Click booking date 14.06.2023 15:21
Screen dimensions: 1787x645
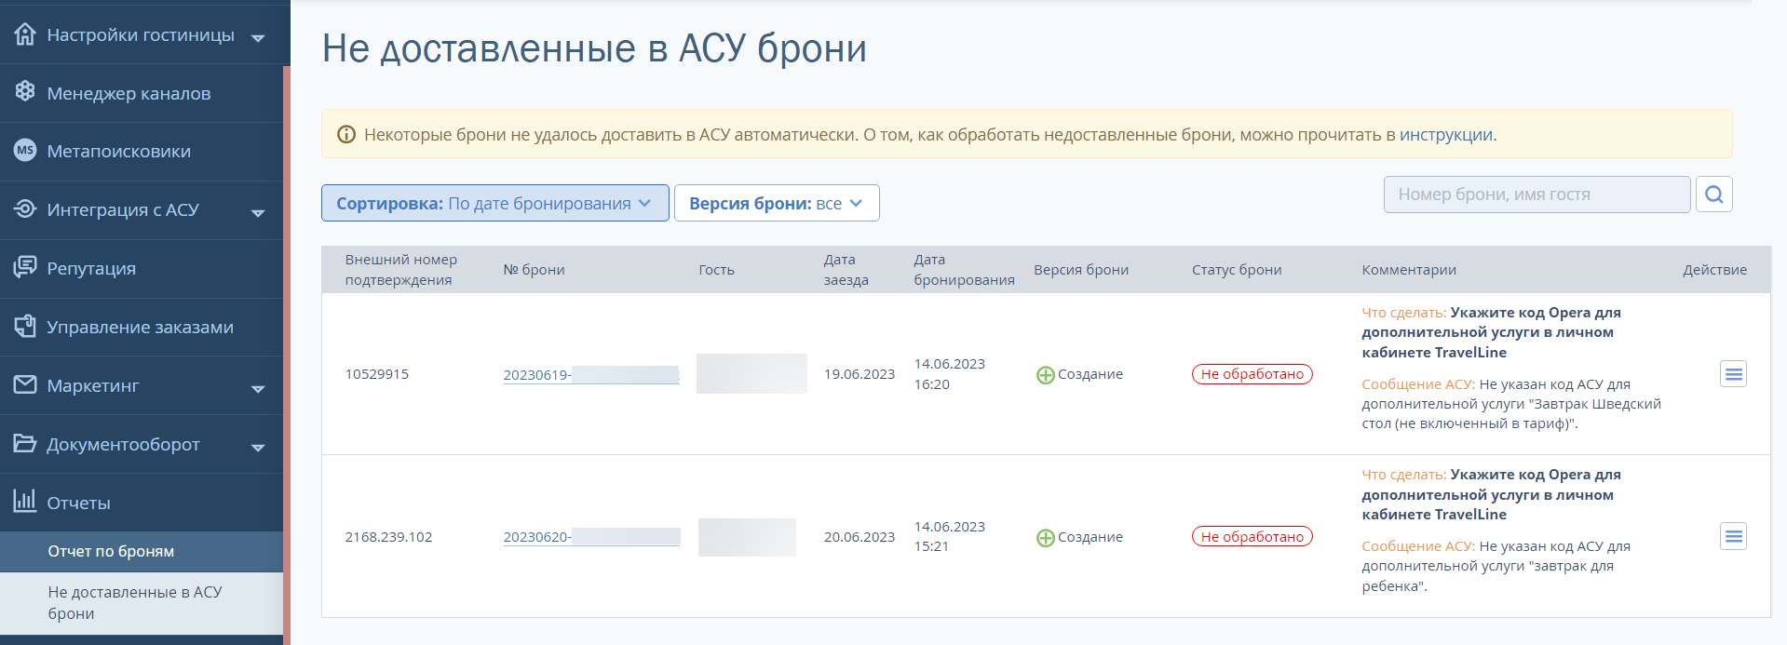949,536
